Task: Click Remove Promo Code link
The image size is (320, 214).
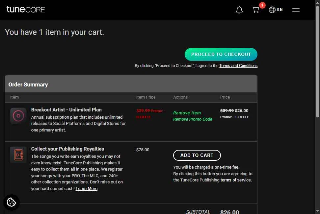Action: (x=193, y=119)
